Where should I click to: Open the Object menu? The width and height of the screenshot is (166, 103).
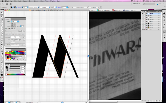tap(25, 1)
